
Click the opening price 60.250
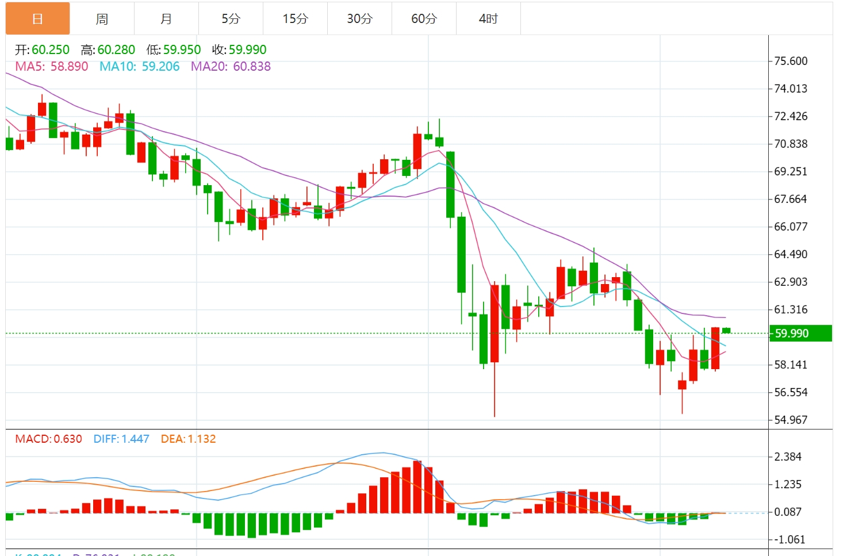(x=51, y=50)
